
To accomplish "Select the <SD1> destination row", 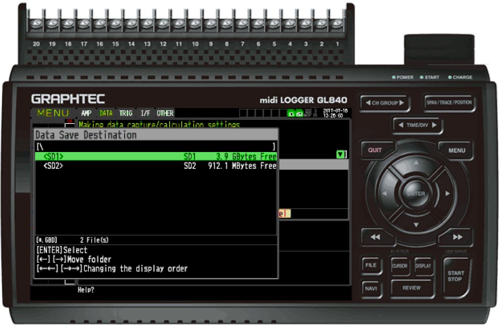I will click(156, 156).
